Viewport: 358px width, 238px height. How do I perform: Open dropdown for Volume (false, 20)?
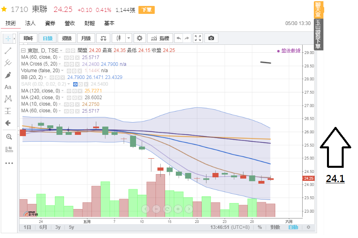(62, 71)
